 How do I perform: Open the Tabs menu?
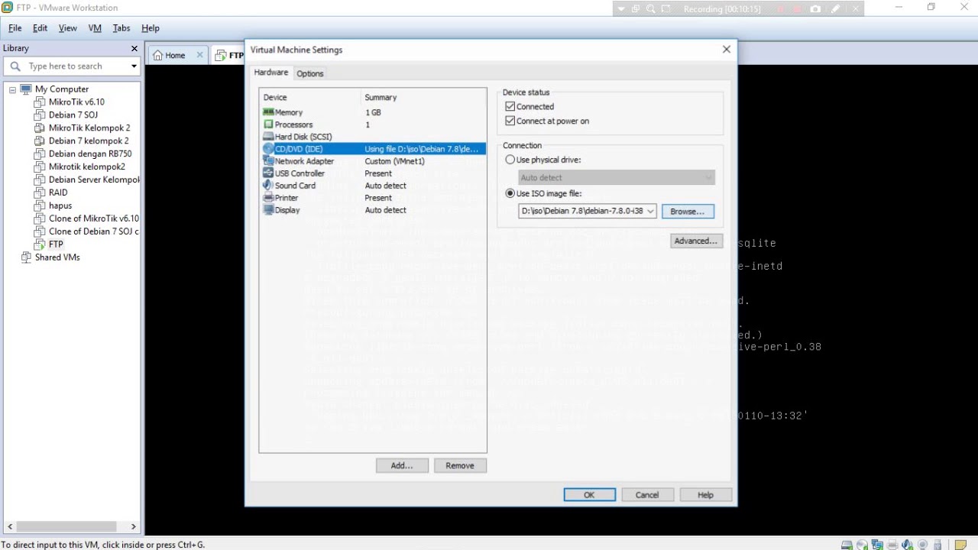121,28
